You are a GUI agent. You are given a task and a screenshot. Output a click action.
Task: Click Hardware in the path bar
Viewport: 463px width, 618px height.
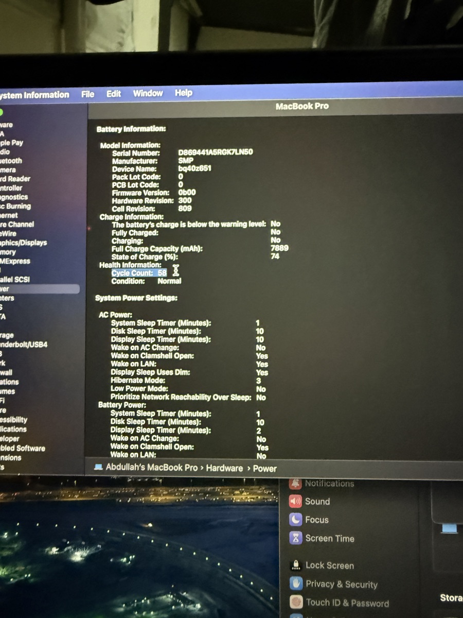(224, 468)
